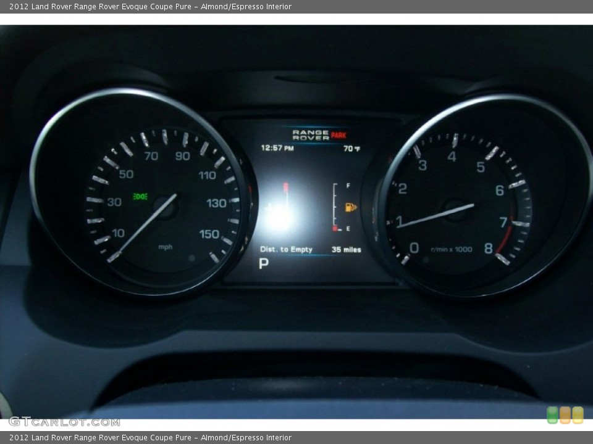Click the 7 mark on tachometer

point(503,222)
